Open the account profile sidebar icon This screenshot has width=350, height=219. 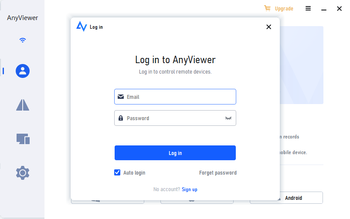[23, 71]
